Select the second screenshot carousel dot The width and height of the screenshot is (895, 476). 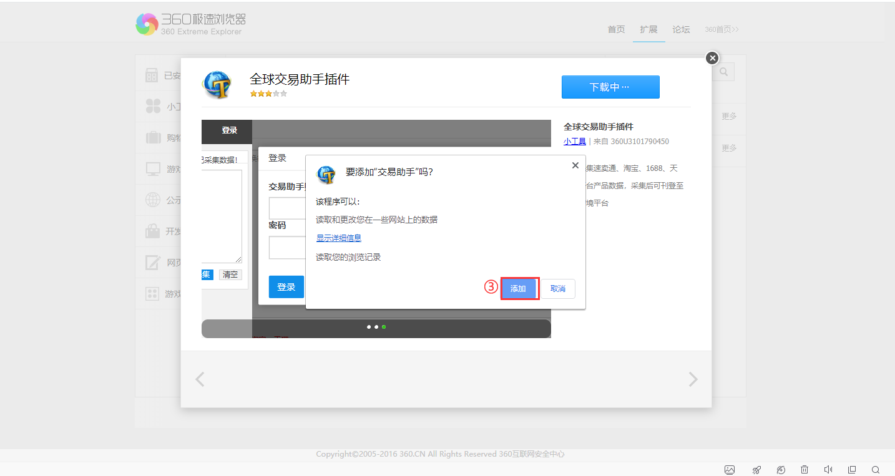(x=376, y=327)
